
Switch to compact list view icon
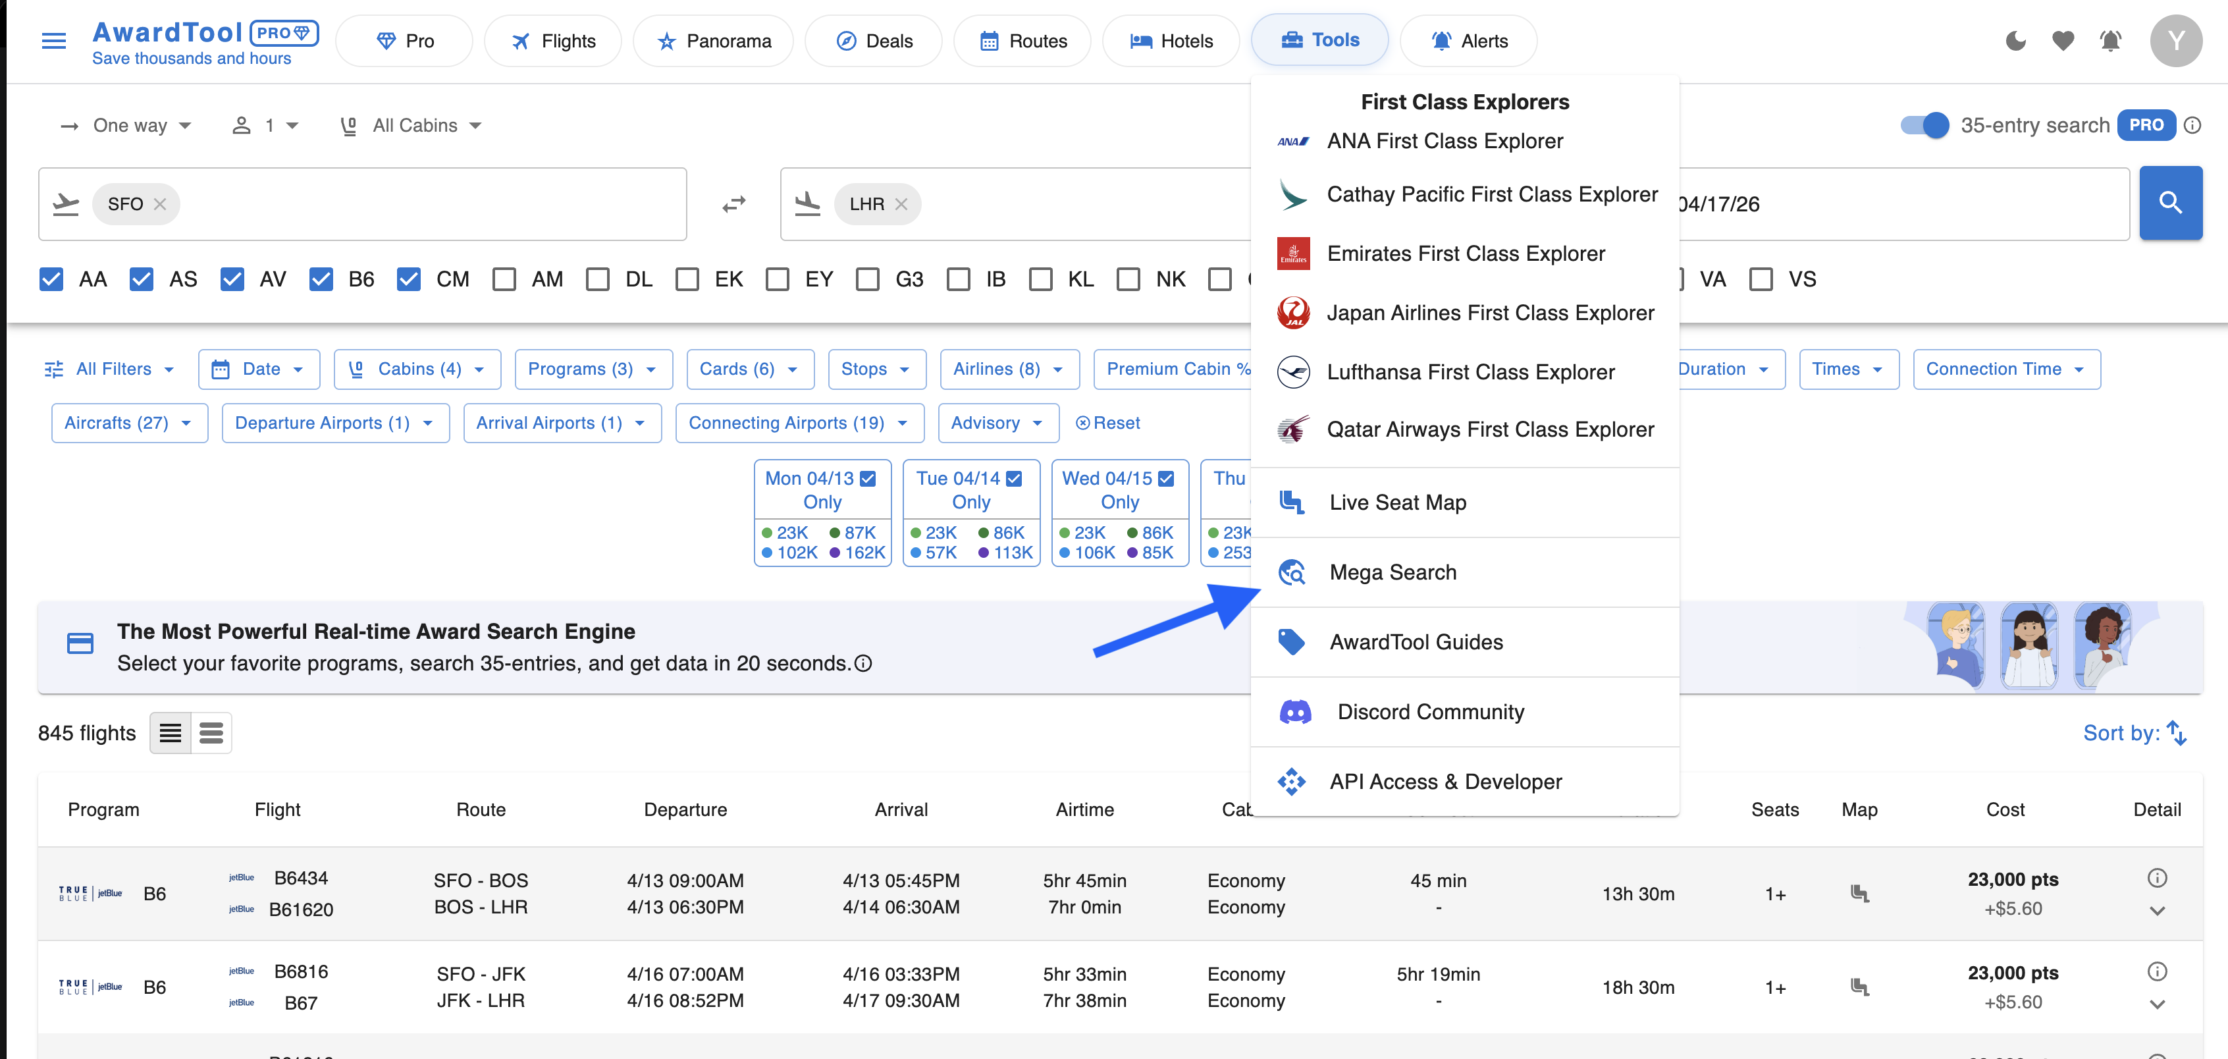(x=171, y=733)
